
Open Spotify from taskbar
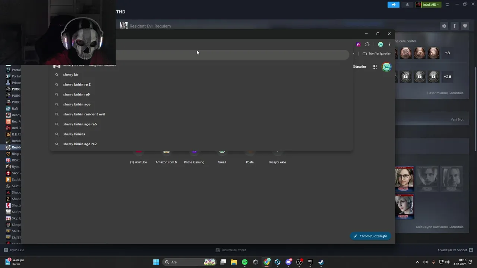pyautogui.click(x=244, y=262)
